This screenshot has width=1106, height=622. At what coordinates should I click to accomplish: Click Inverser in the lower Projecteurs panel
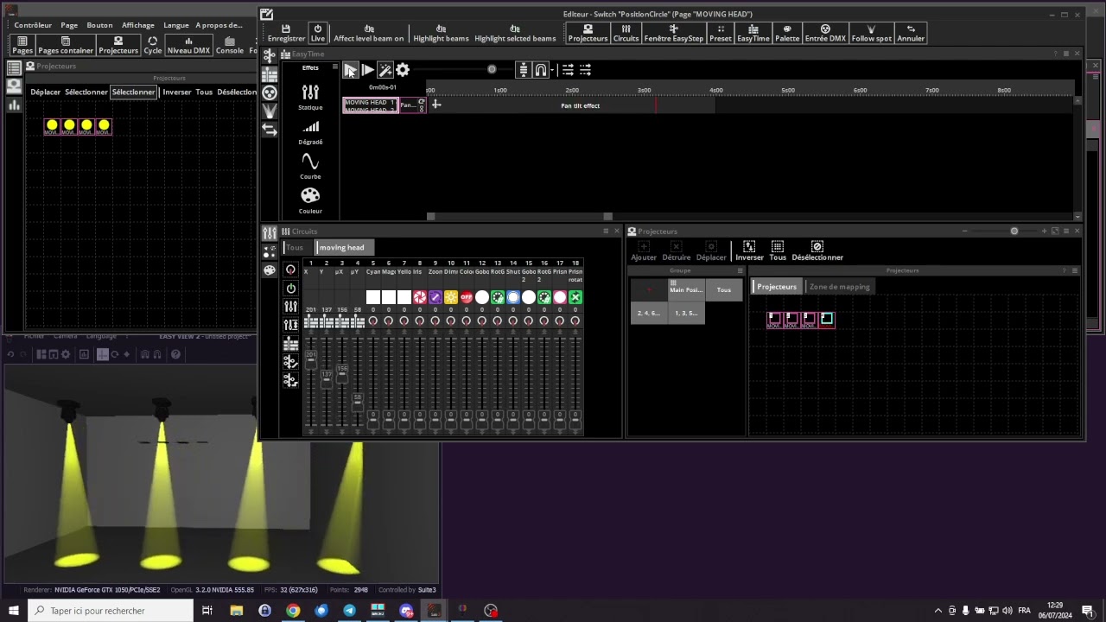coord(749,251)
